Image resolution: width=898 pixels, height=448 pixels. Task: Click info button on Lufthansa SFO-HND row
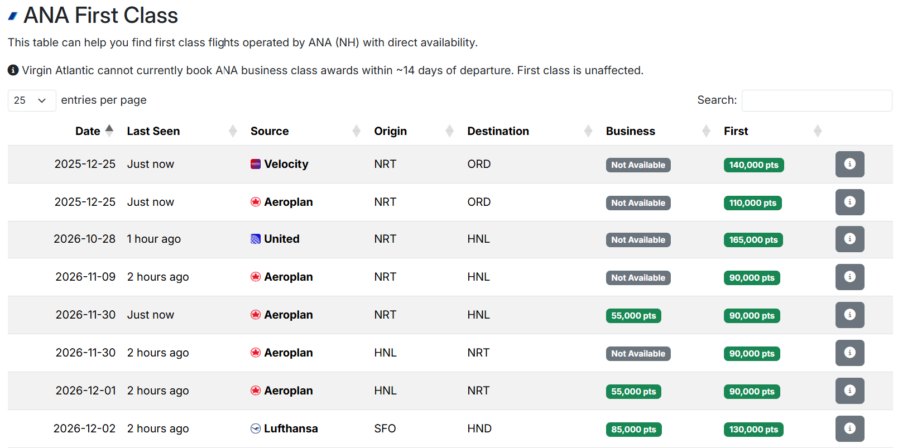(x=849, y=429)
